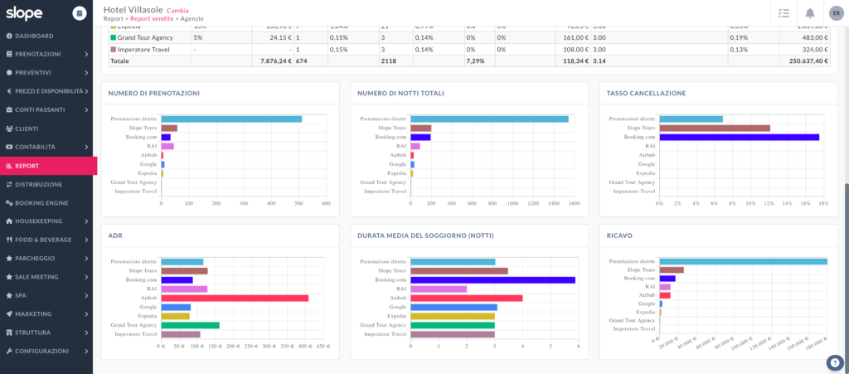Click the Preventivi sidebar icon
This screenshot has height=374, width=849.
[9, 72]
